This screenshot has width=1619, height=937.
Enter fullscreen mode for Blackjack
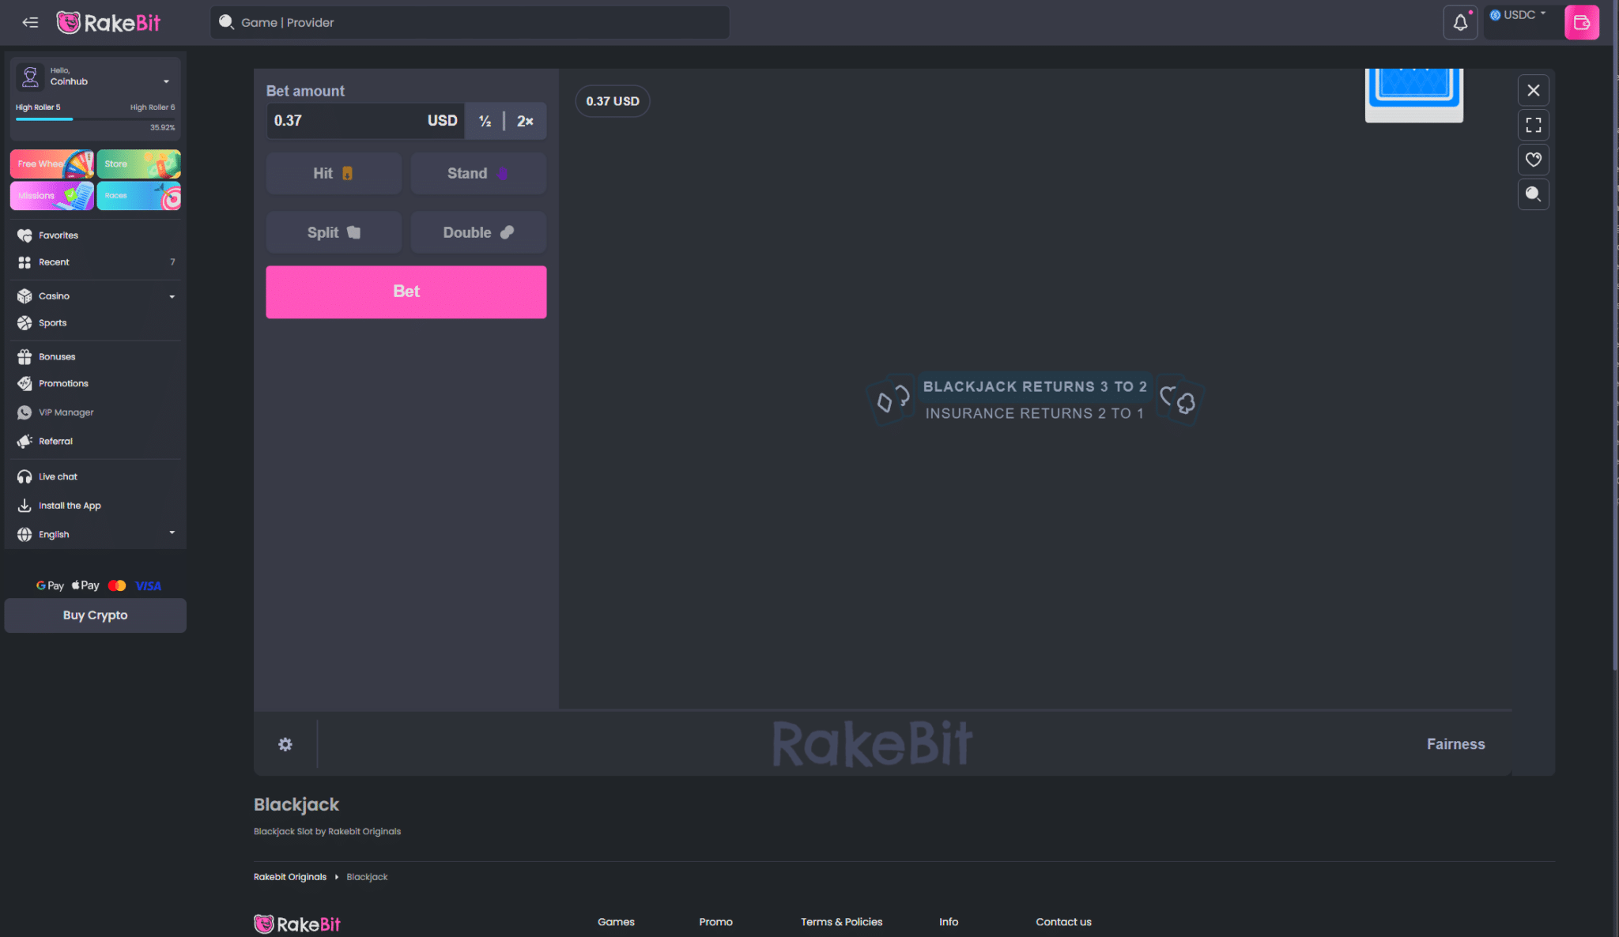click(x=1533, y=125)
